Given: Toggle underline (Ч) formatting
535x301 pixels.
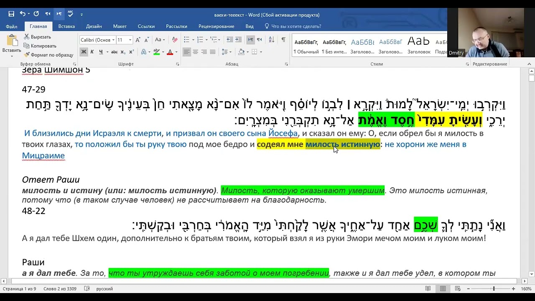Looking at the screenshot, I should click(101, 52).
